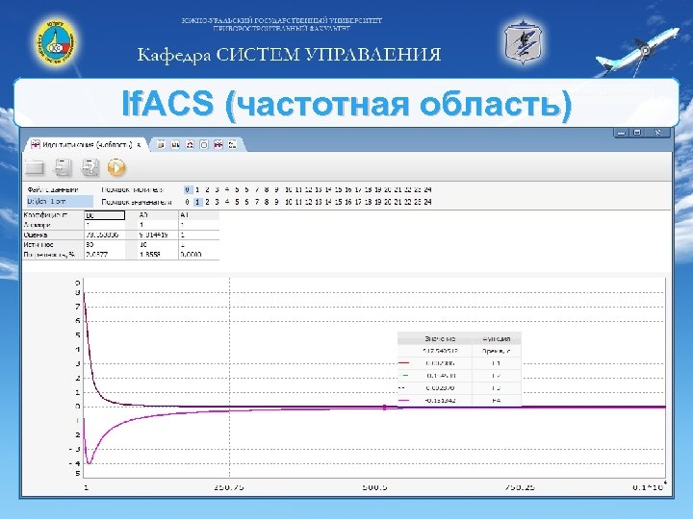Screen dimensions: 693x519
Task: Click the Погрешность,% row label
Action: (53, 255)
